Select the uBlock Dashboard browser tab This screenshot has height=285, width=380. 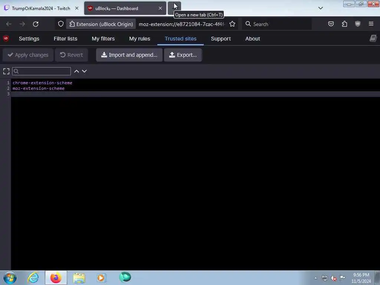click(x=125, y=8)
